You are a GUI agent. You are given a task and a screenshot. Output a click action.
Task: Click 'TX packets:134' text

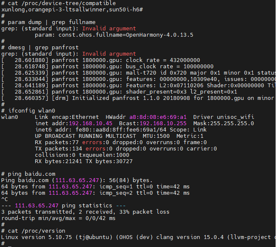point(59,149)
